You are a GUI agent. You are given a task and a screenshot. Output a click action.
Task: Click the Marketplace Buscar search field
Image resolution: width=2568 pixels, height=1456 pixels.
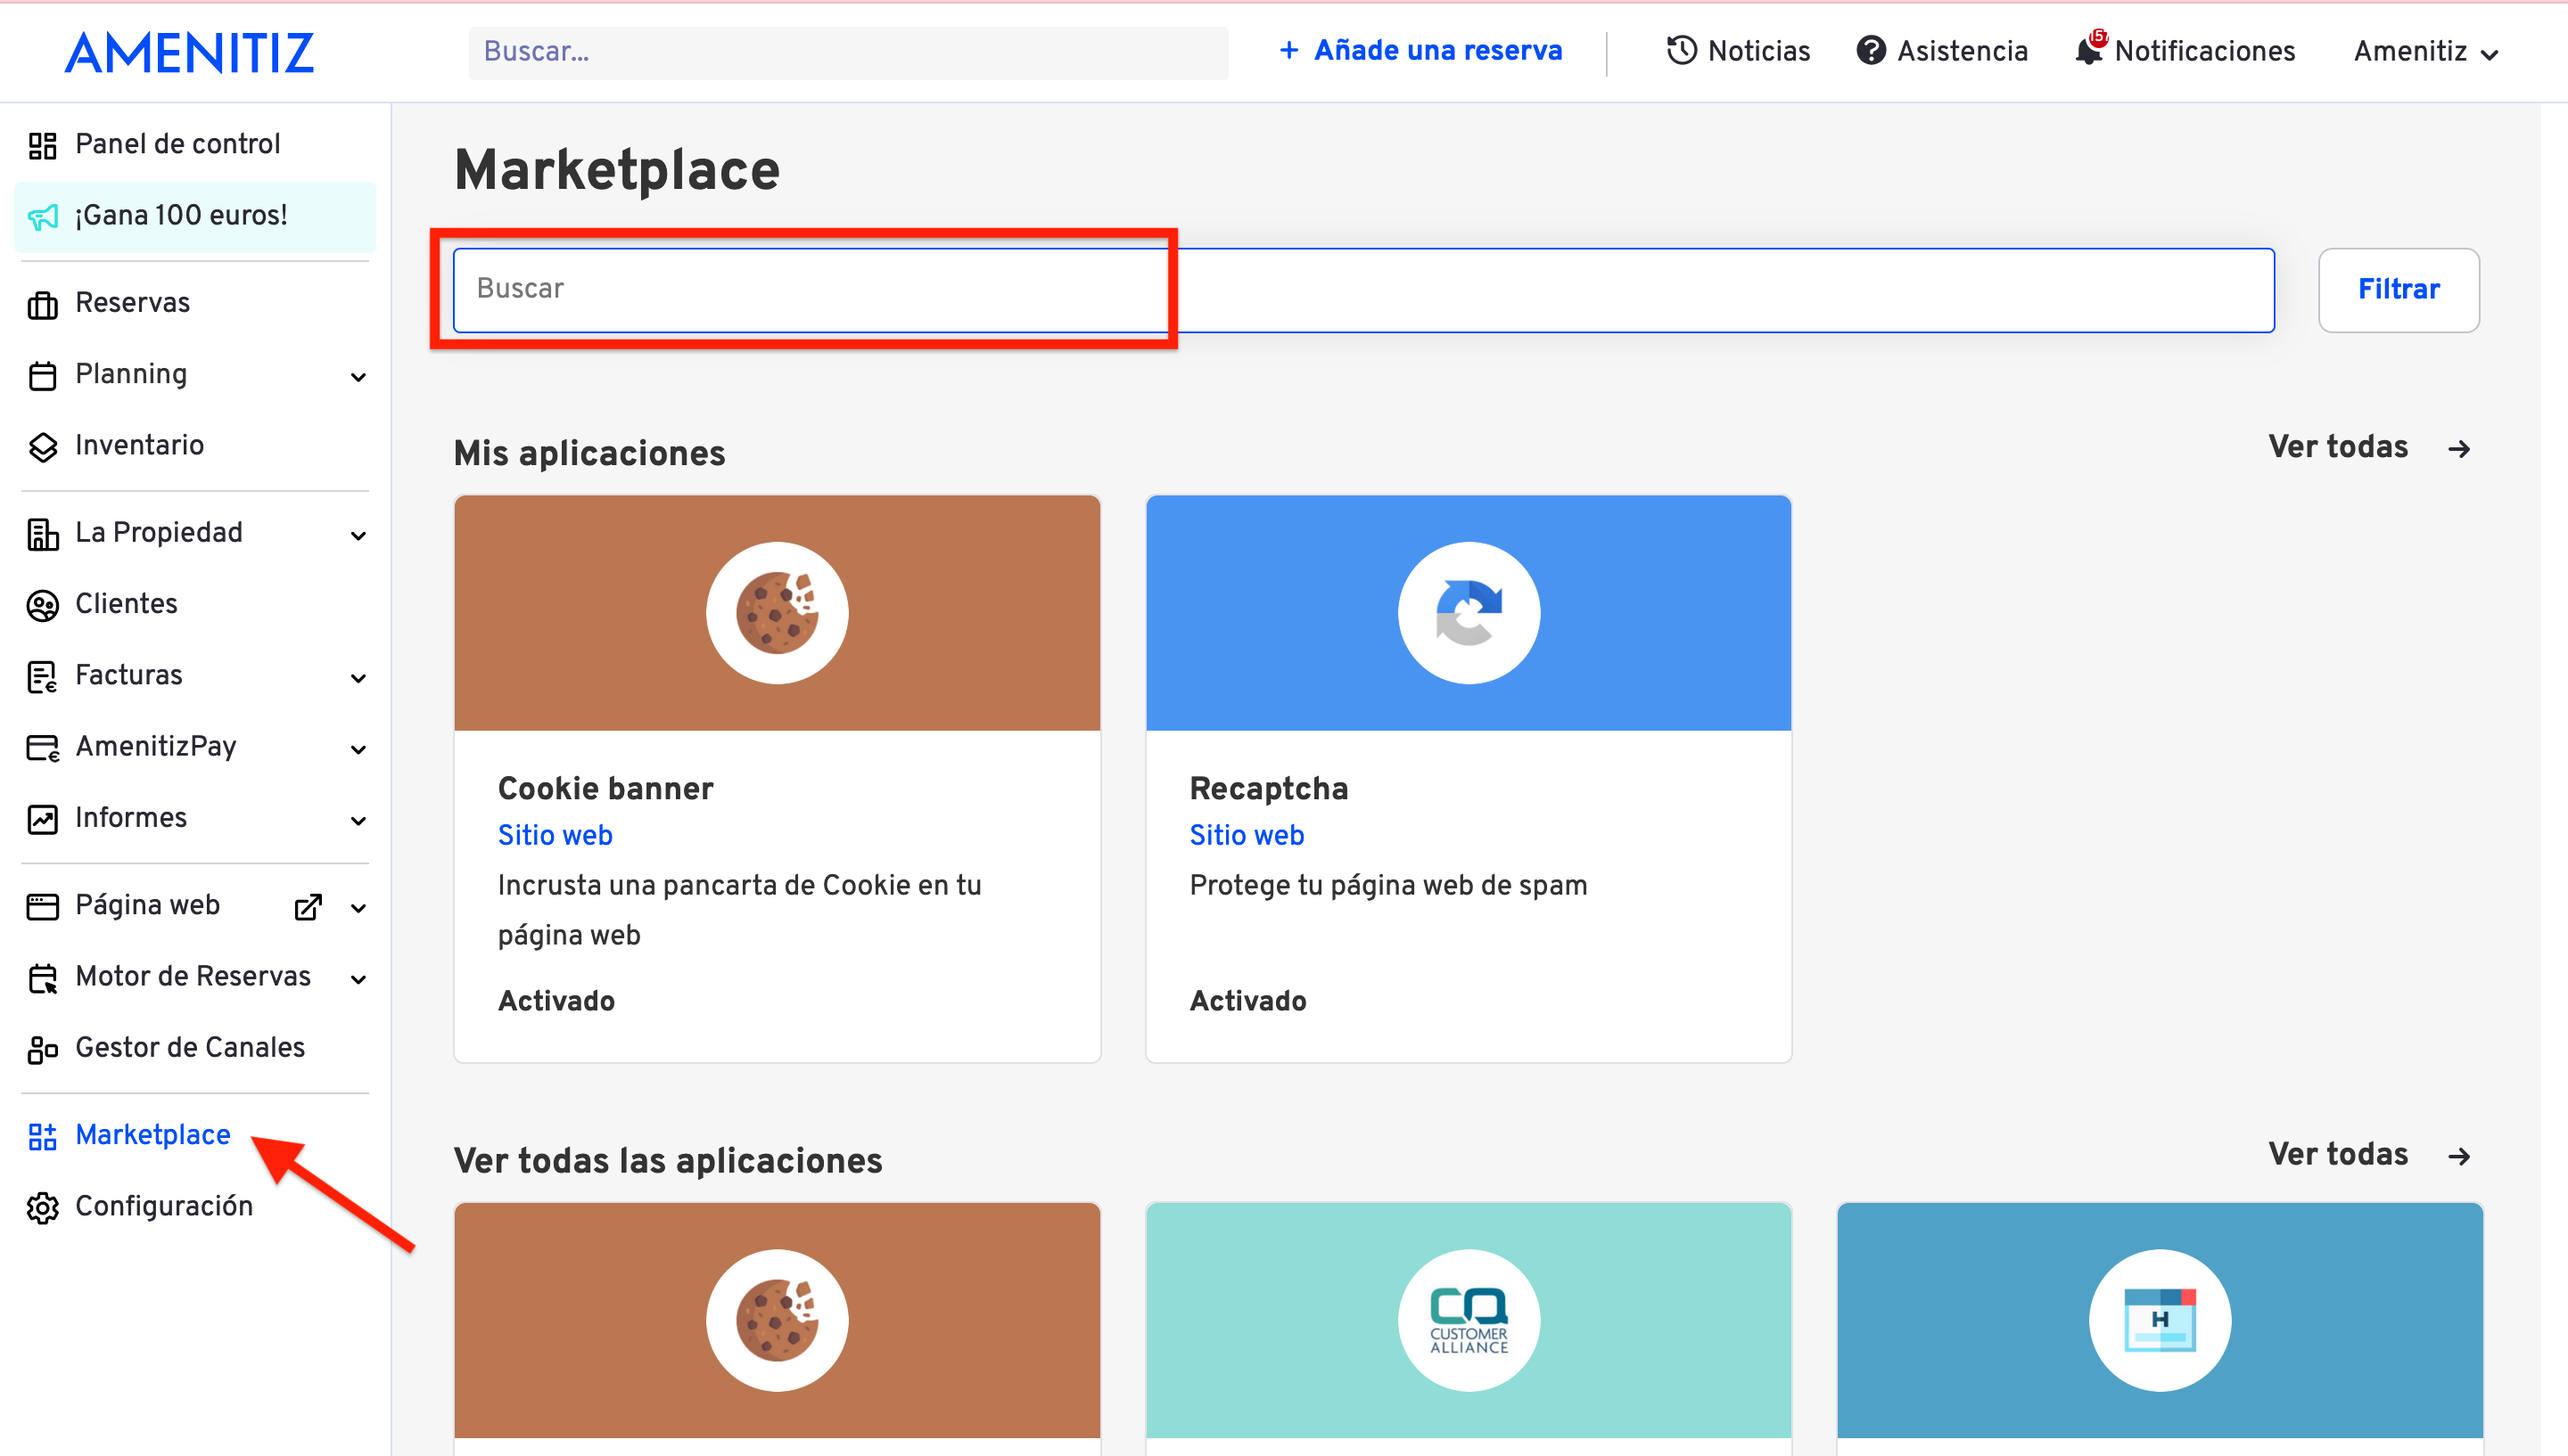coord(1363,290)
